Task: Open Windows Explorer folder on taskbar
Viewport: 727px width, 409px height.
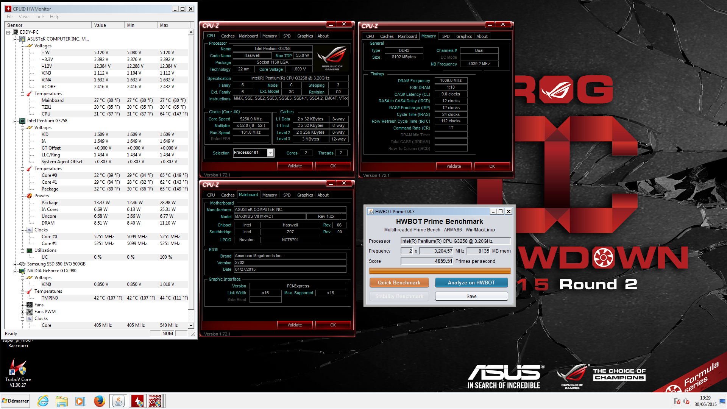Action: tap(62, 401)
